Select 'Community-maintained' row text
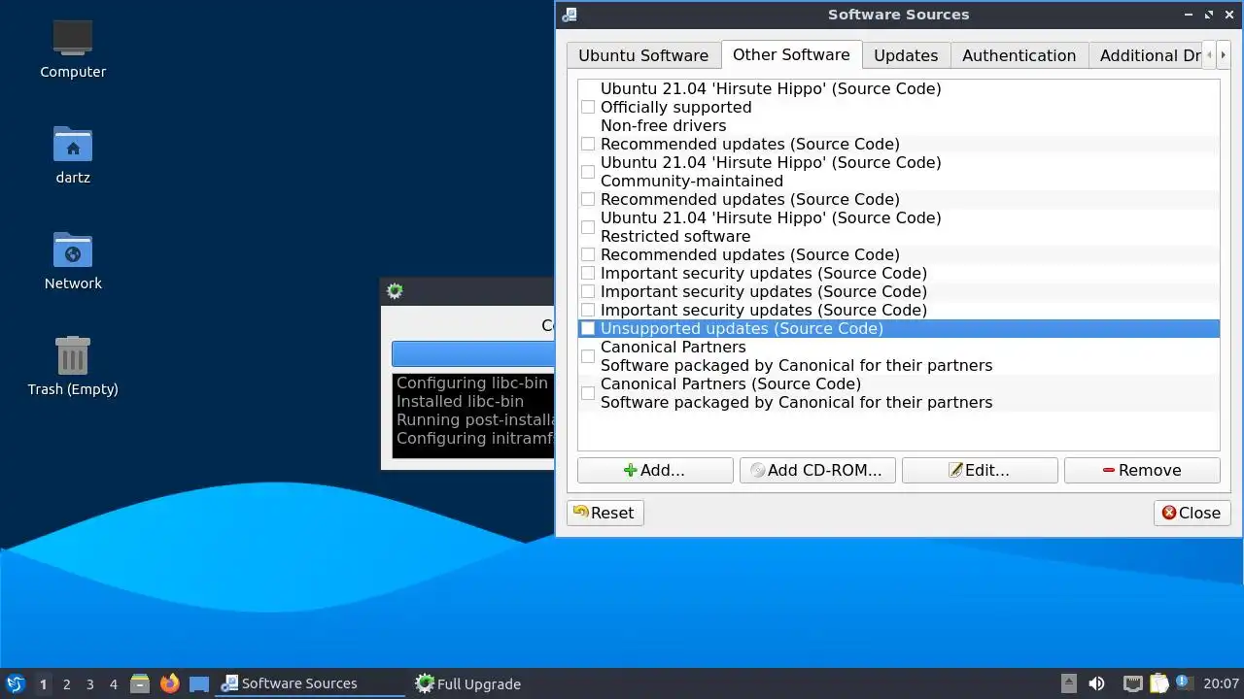 coord(692,181)
